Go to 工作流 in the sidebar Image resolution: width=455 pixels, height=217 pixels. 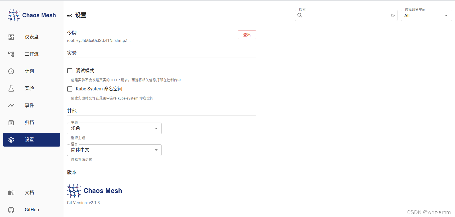click(32, 54)
